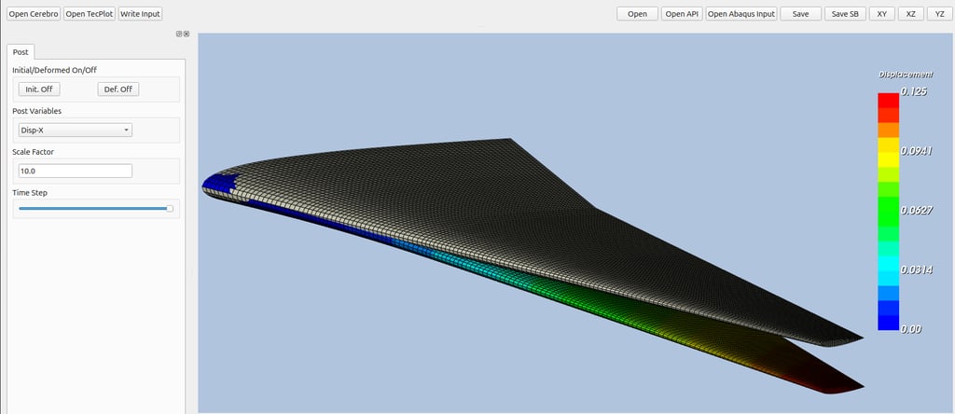Click the 'Post Variables' label
This screenshot has height=414, width=955.
36,111
